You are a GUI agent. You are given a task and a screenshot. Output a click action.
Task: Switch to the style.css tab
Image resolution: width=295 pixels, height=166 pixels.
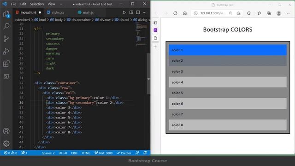[x=58, y=12]
